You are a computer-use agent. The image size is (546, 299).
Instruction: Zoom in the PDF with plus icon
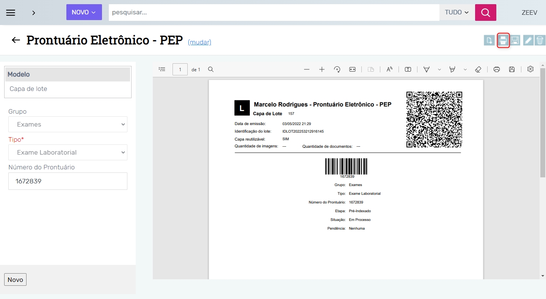[322, 69]
